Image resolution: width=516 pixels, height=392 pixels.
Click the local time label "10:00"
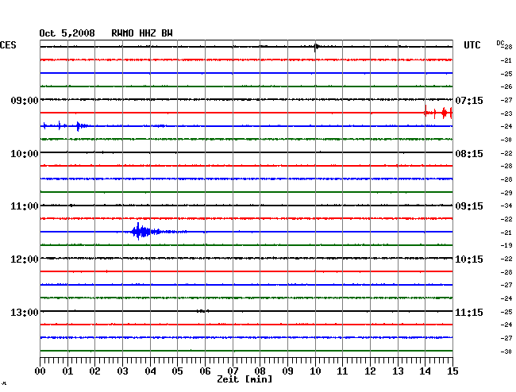[25, 154]
